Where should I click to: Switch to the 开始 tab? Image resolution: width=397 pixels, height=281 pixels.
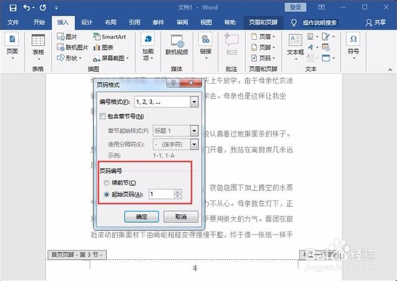39,22
